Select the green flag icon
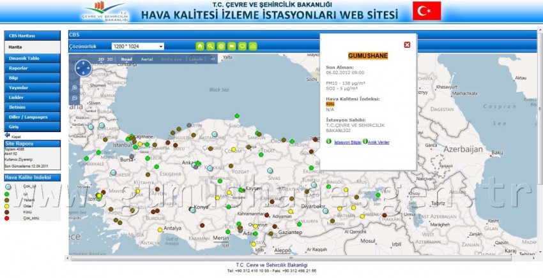Image resolution: width=543 pixels, height=278 pixels. coord(232,47)
